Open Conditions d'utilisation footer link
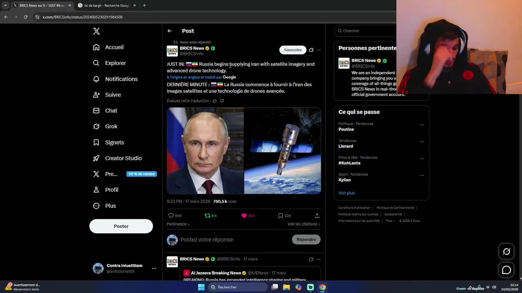 click(354, 208)
